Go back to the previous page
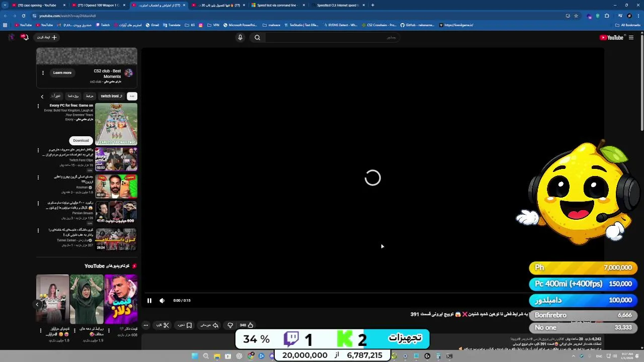 (x=5, y=16)
